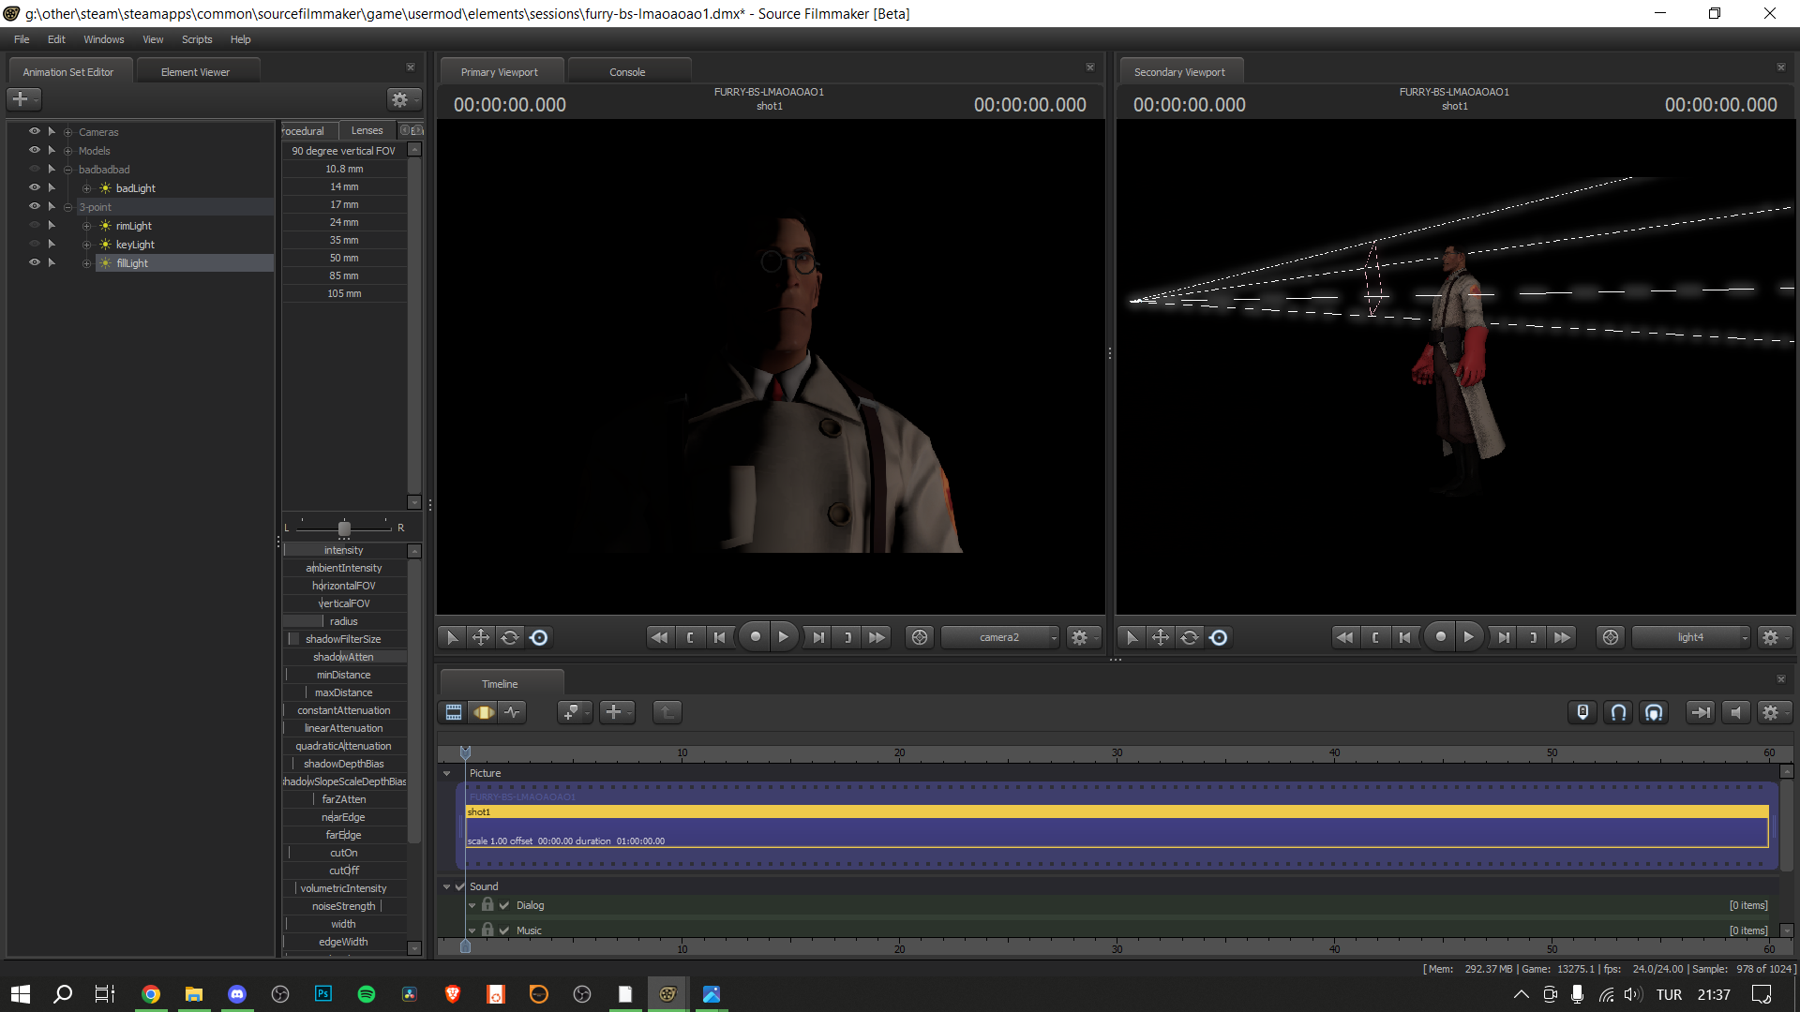
Task: Toggle visibility eye for fillLight
Action: [35, 262]
